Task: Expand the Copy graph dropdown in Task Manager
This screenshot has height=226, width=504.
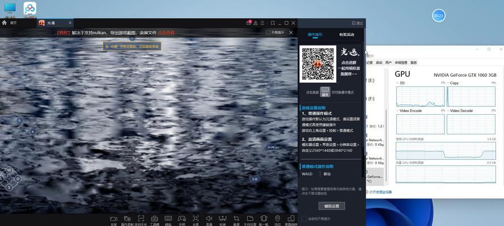Action: click(x=448, y=83)
